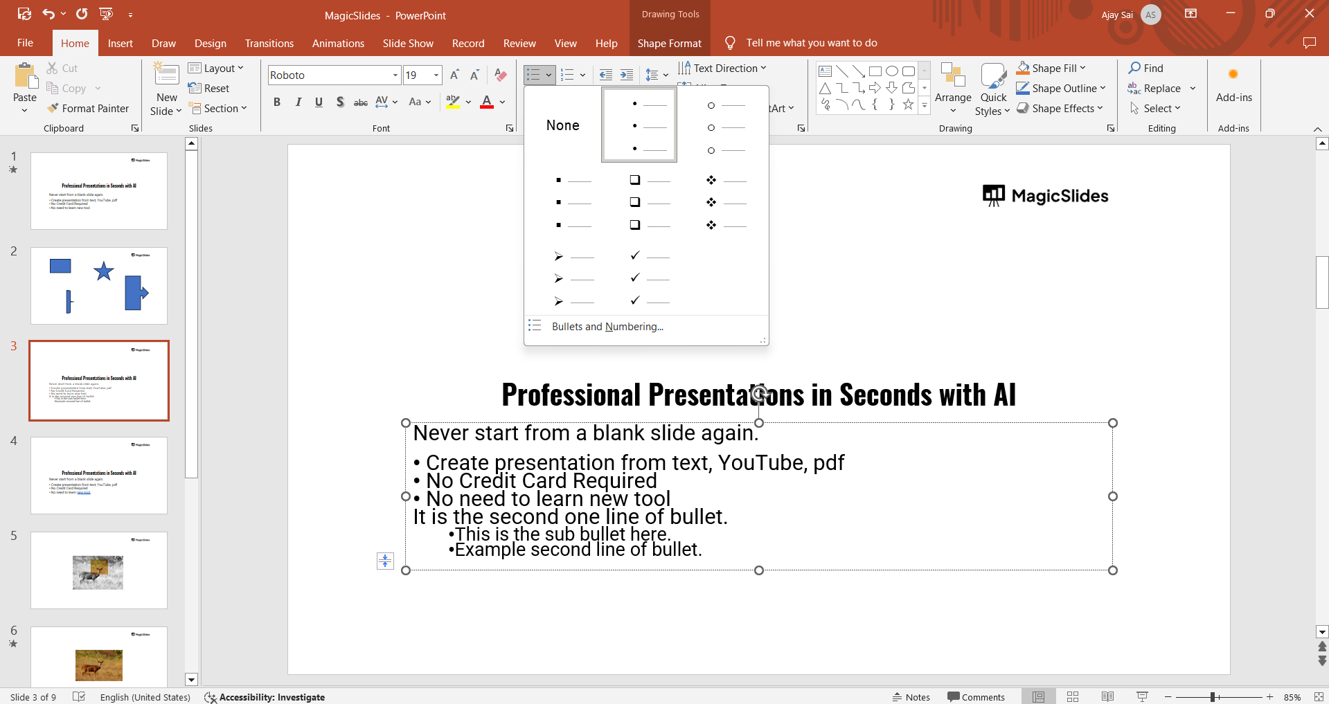Select the Format Painter tool
1329x704 pixels.
point(88,108)
